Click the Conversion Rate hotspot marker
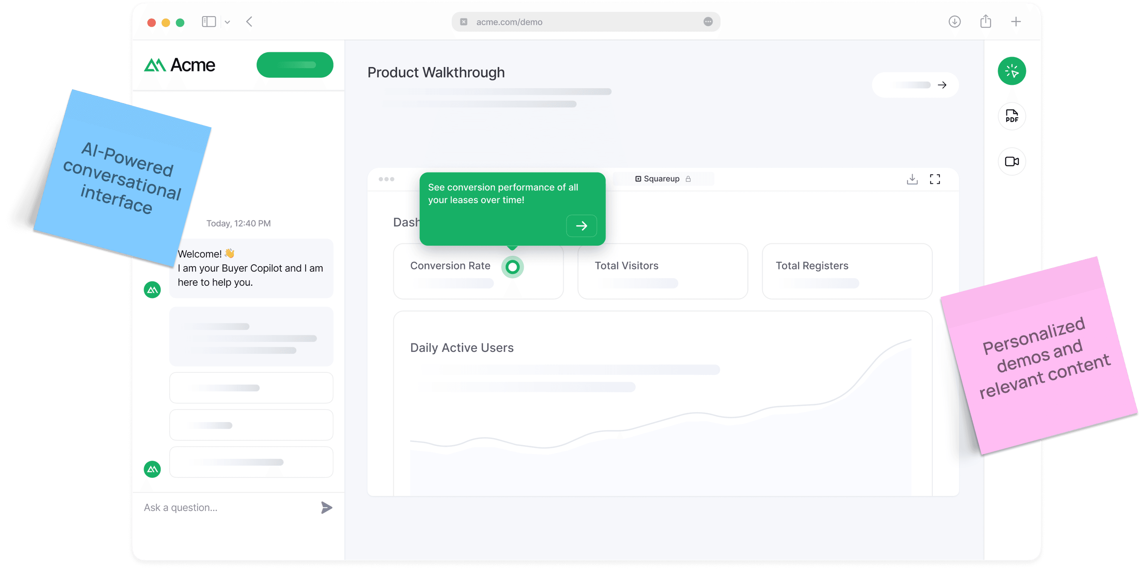The height and width of the screenshot is (569, 1144). (512, 267)
